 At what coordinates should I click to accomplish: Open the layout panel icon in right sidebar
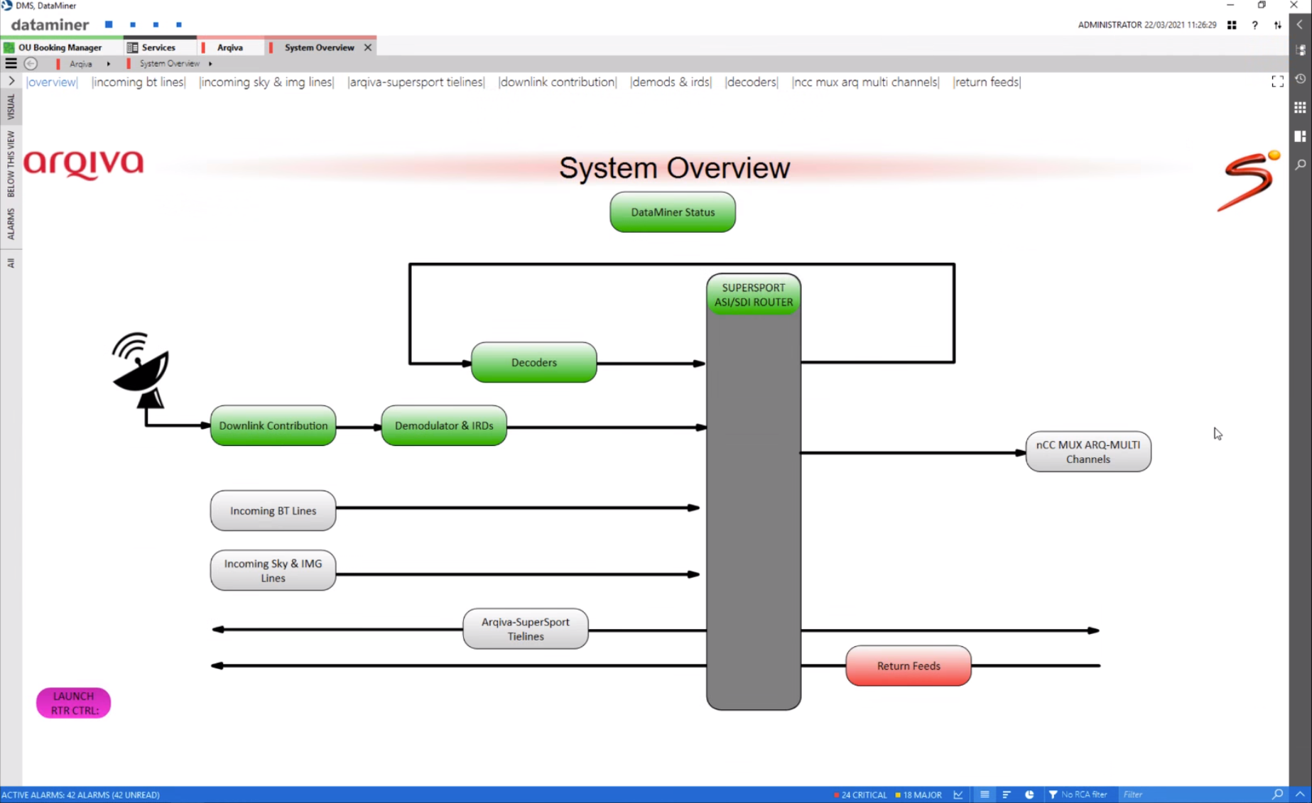coord(1301,136)
